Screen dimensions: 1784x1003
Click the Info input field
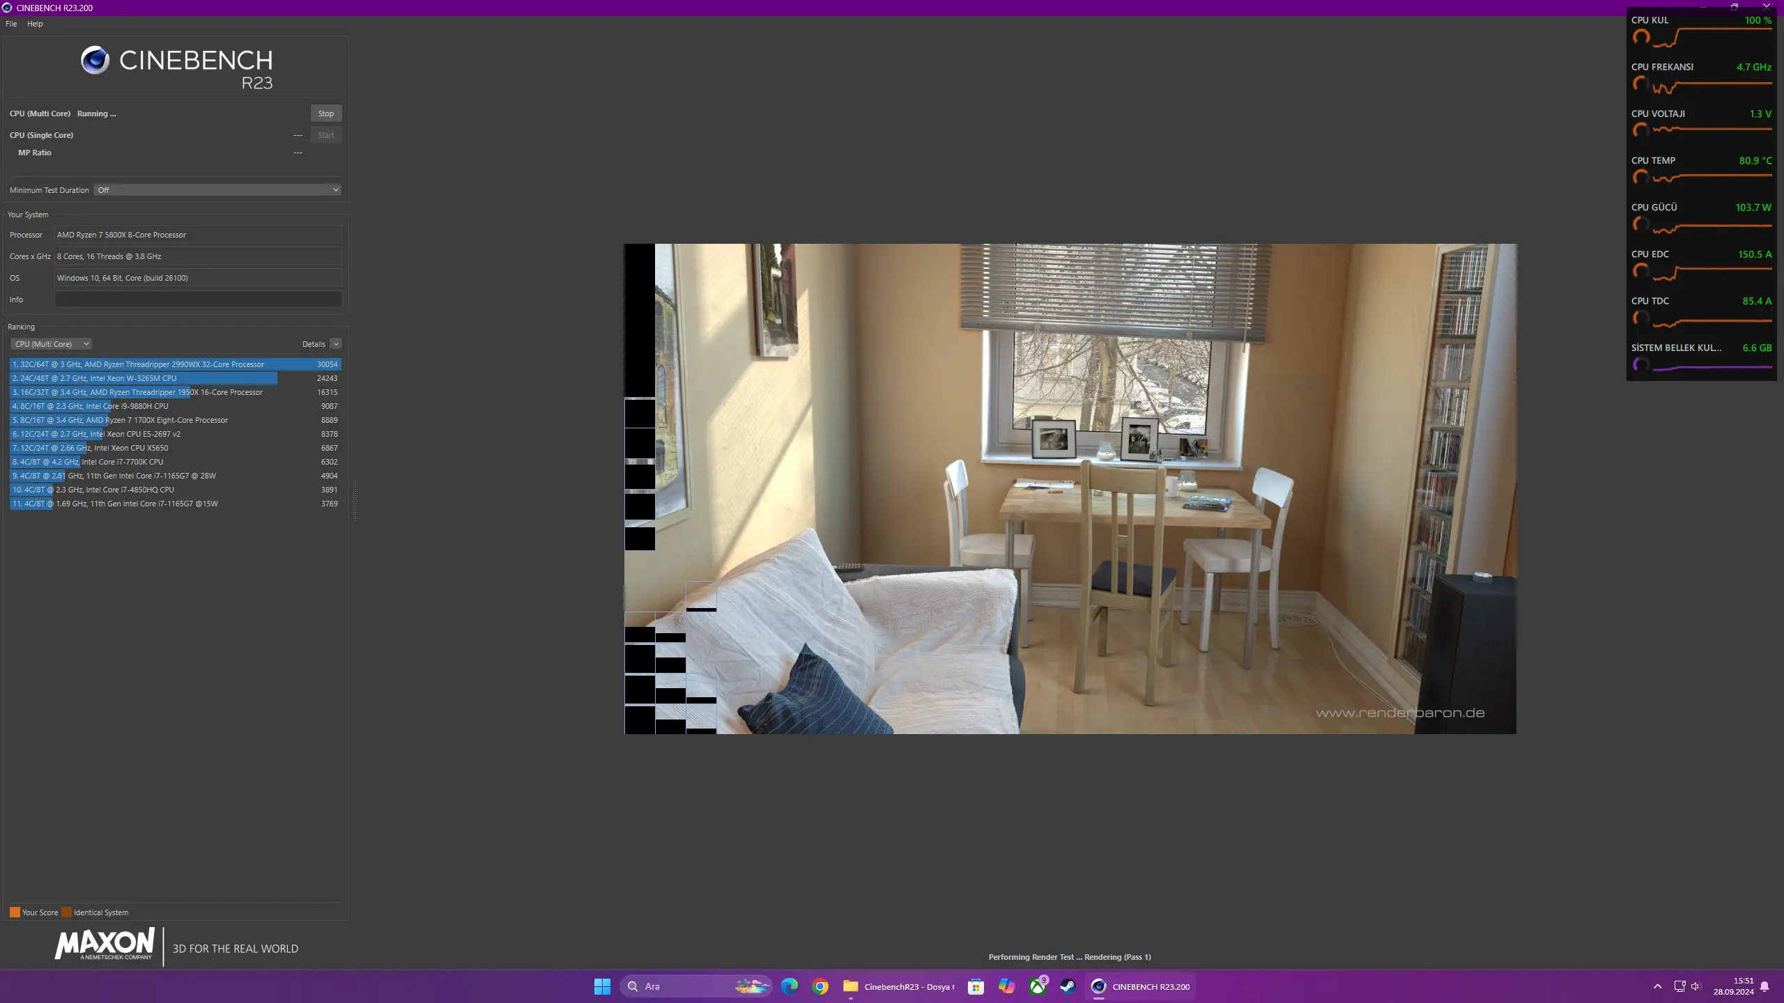pos(199,300)
